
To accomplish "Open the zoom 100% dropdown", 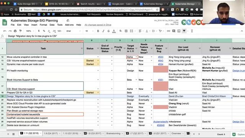I will pos(30,31).
